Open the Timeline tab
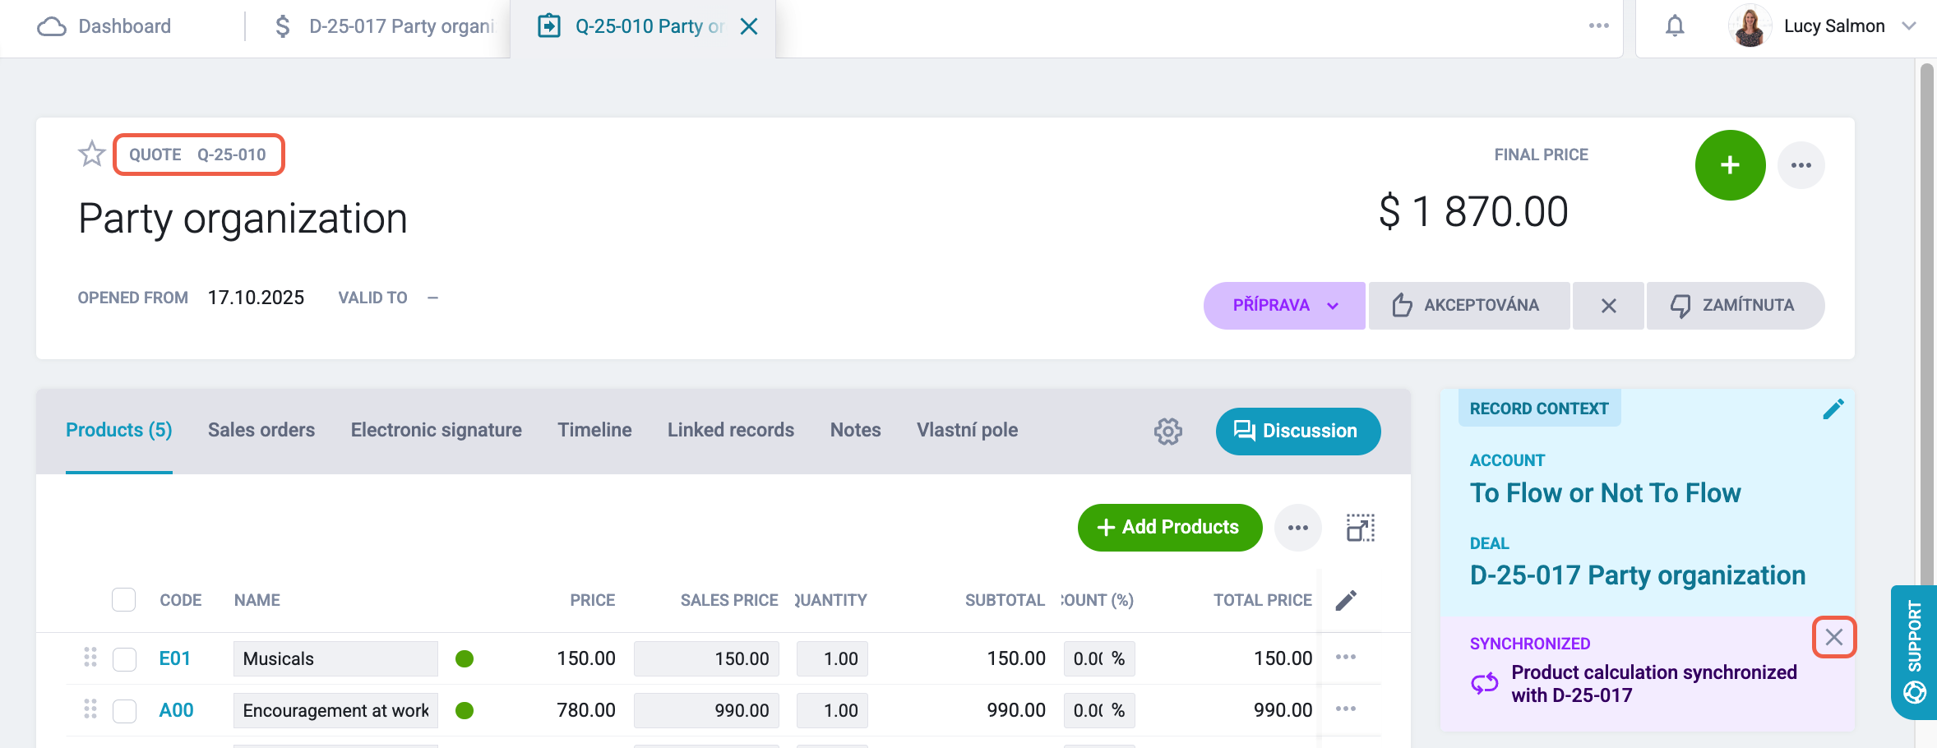Screen dimensions: 1937x748 tap(594, 430)
